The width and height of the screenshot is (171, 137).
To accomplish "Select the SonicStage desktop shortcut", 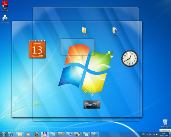I will (x=5, y=19).
